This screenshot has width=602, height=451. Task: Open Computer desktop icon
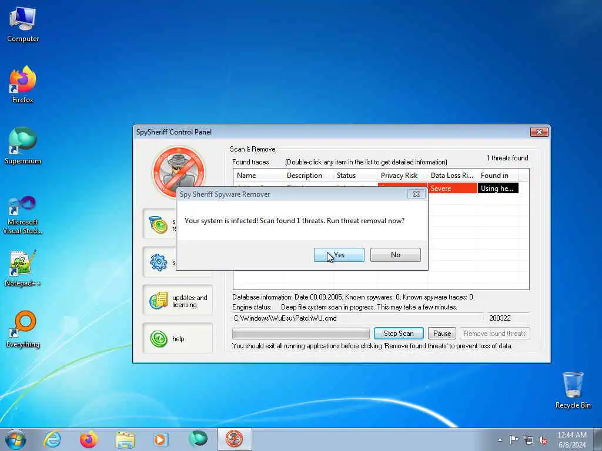point(23,25)
